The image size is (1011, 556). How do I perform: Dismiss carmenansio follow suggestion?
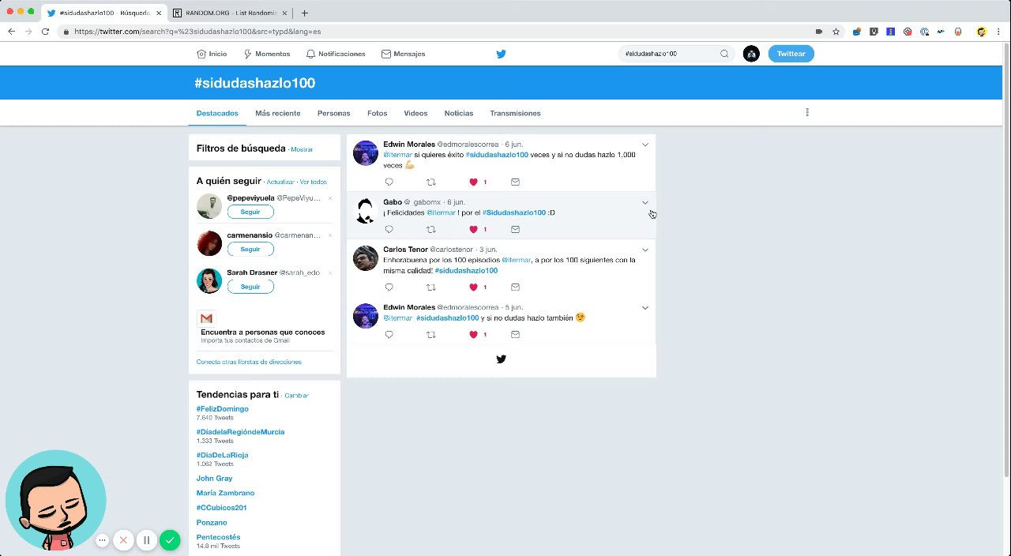pos(330,235)
